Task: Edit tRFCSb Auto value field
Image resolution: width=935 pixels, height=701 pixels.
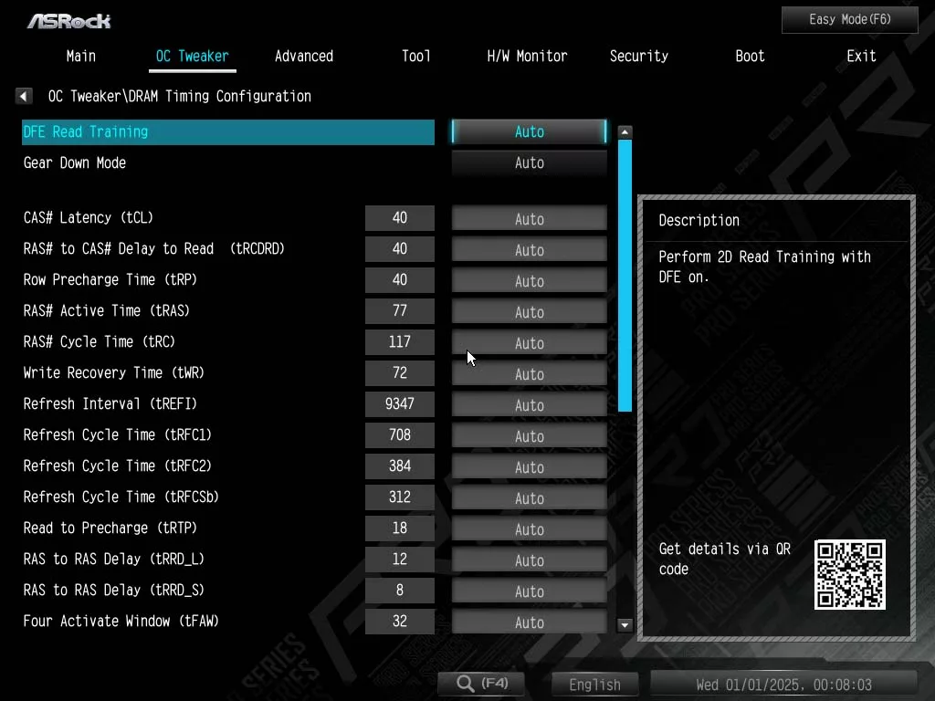Action: (529, 497)
